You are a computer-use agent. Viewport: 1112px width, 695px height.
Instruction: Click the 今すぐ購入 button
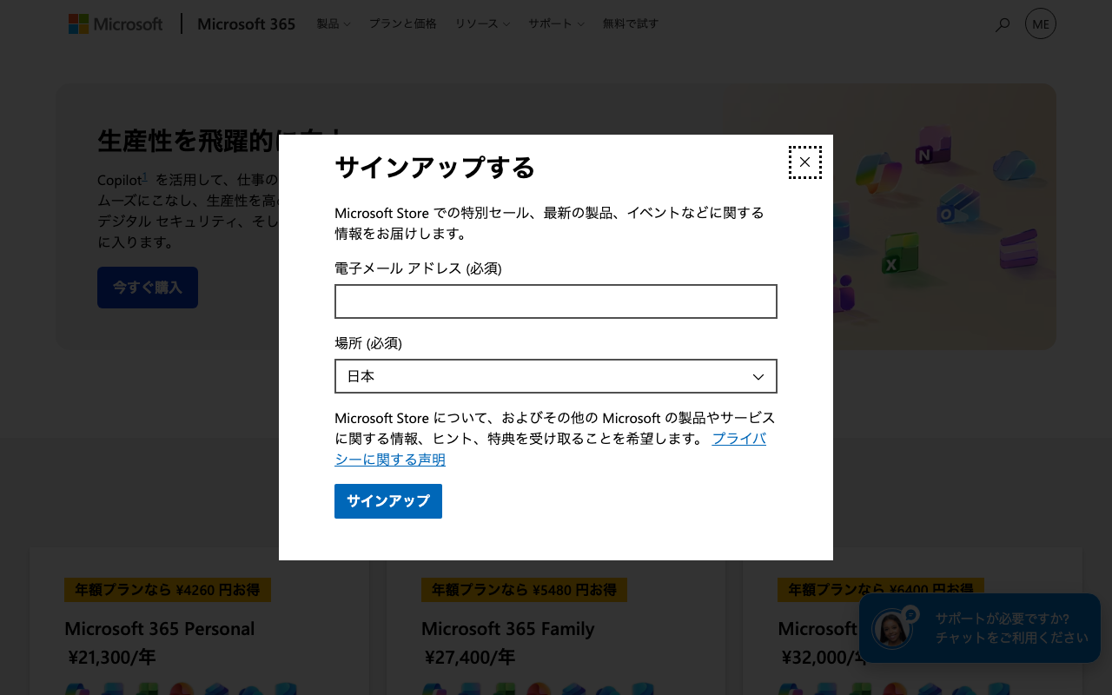(148, 288)
